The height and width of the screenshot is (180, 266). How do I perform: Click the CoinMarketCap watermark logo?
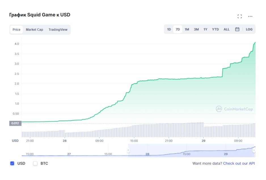click(234, 109)
